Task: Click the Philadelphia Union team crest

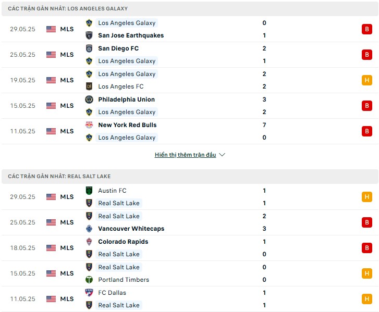Action: pyautogui.click(x=89, y=99)
